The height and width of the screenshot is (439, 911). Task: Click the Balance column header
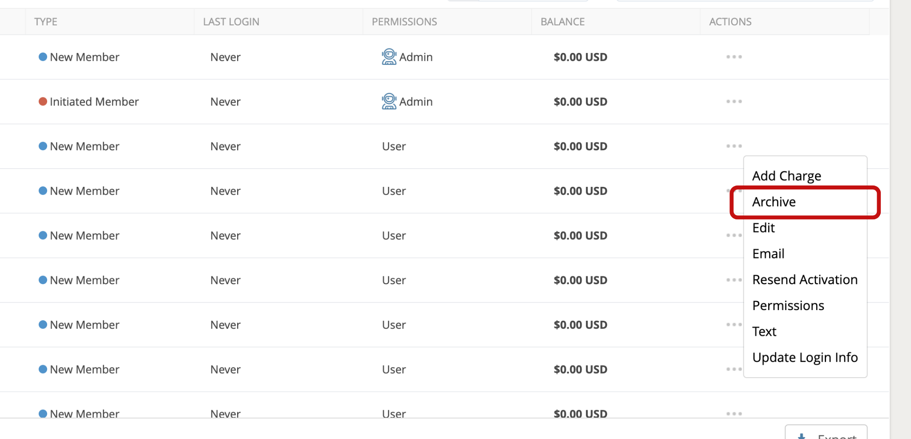coord(562,22)
